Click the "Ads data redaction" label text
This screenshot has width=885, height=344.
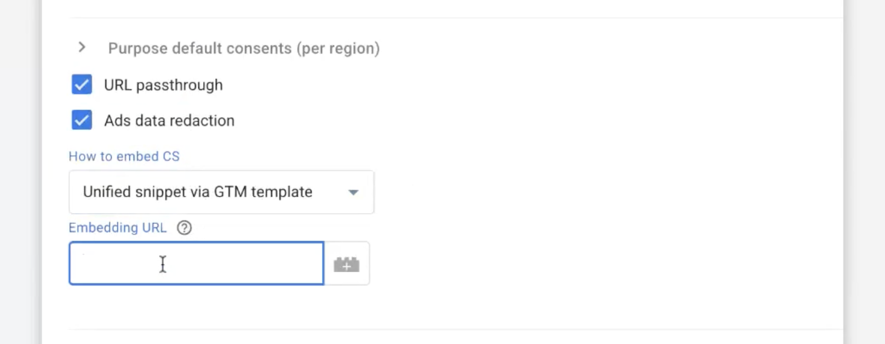click(169, 121)
